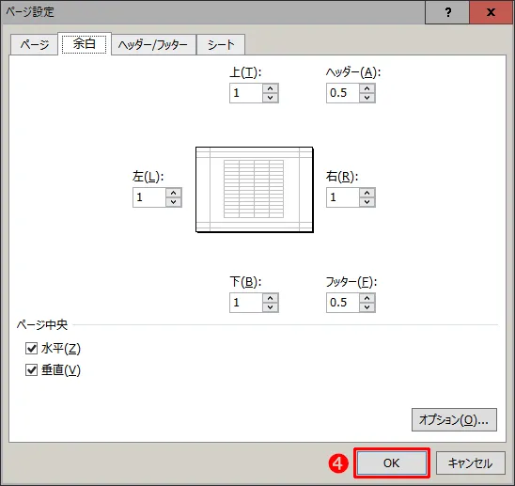This screenshot has height=486, width=515.
Task: Click the 上(T) margin input field
Action: click(246, 93)
